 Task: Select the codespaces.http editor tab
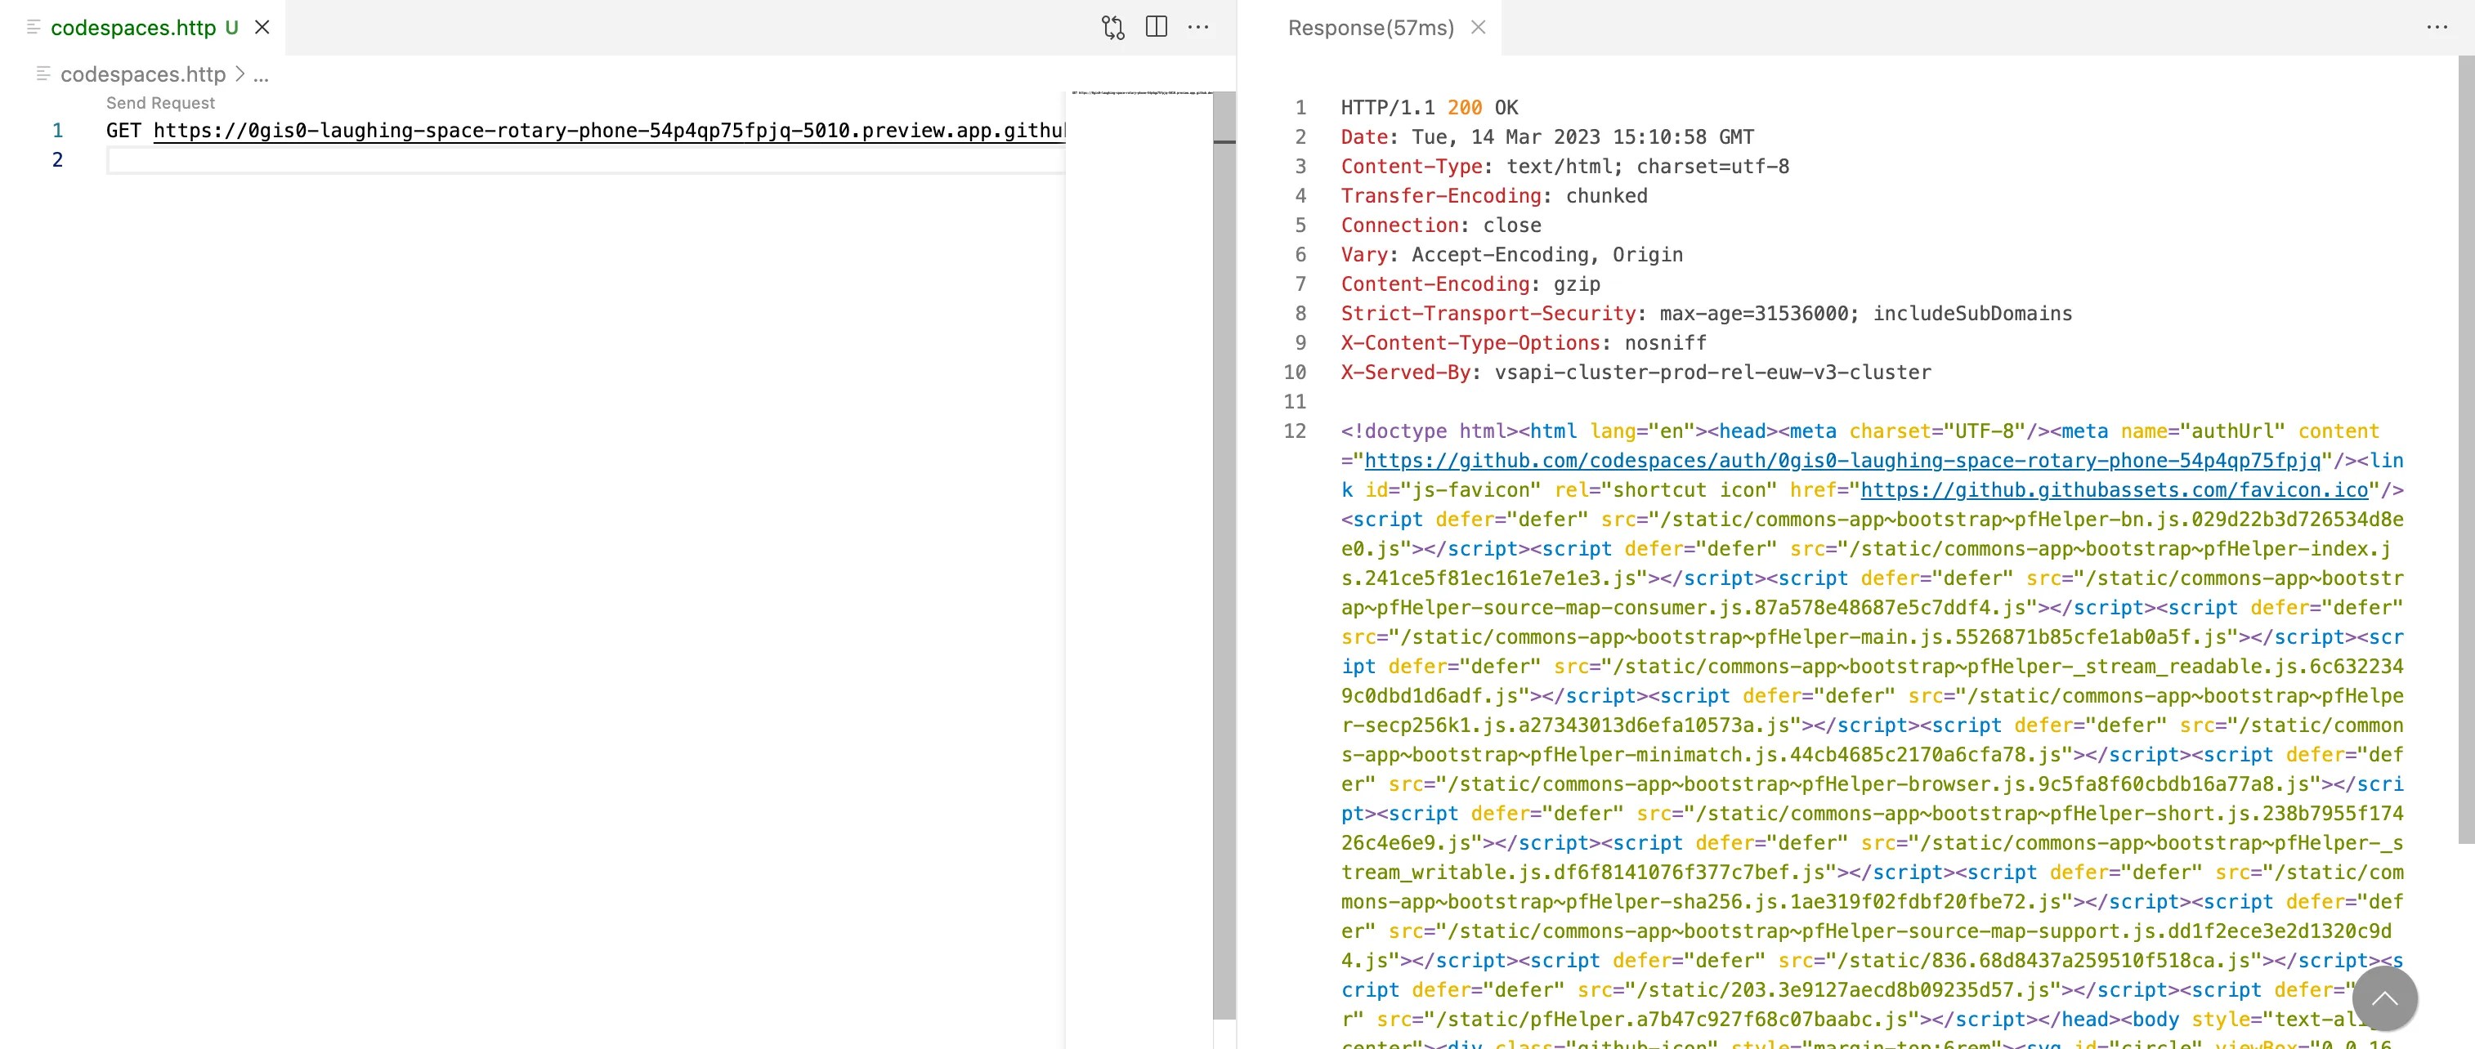tap(143, 27)
